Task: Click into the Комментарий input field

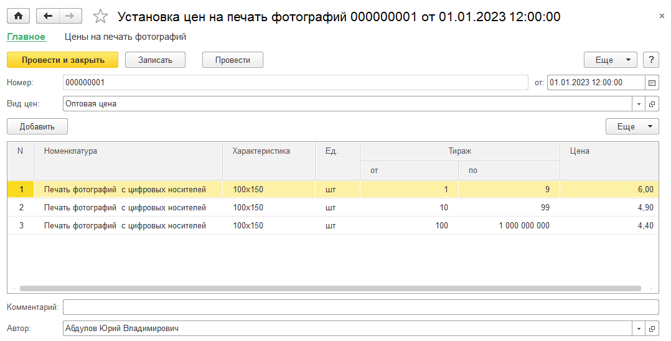Action: tap(360, 307)
